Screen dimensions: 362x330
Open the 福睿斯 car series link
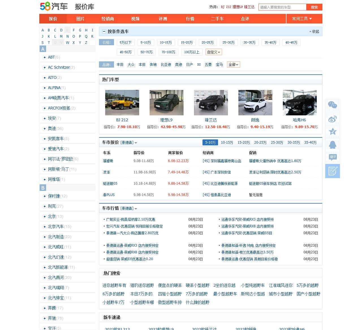click(x=108, y=161)
